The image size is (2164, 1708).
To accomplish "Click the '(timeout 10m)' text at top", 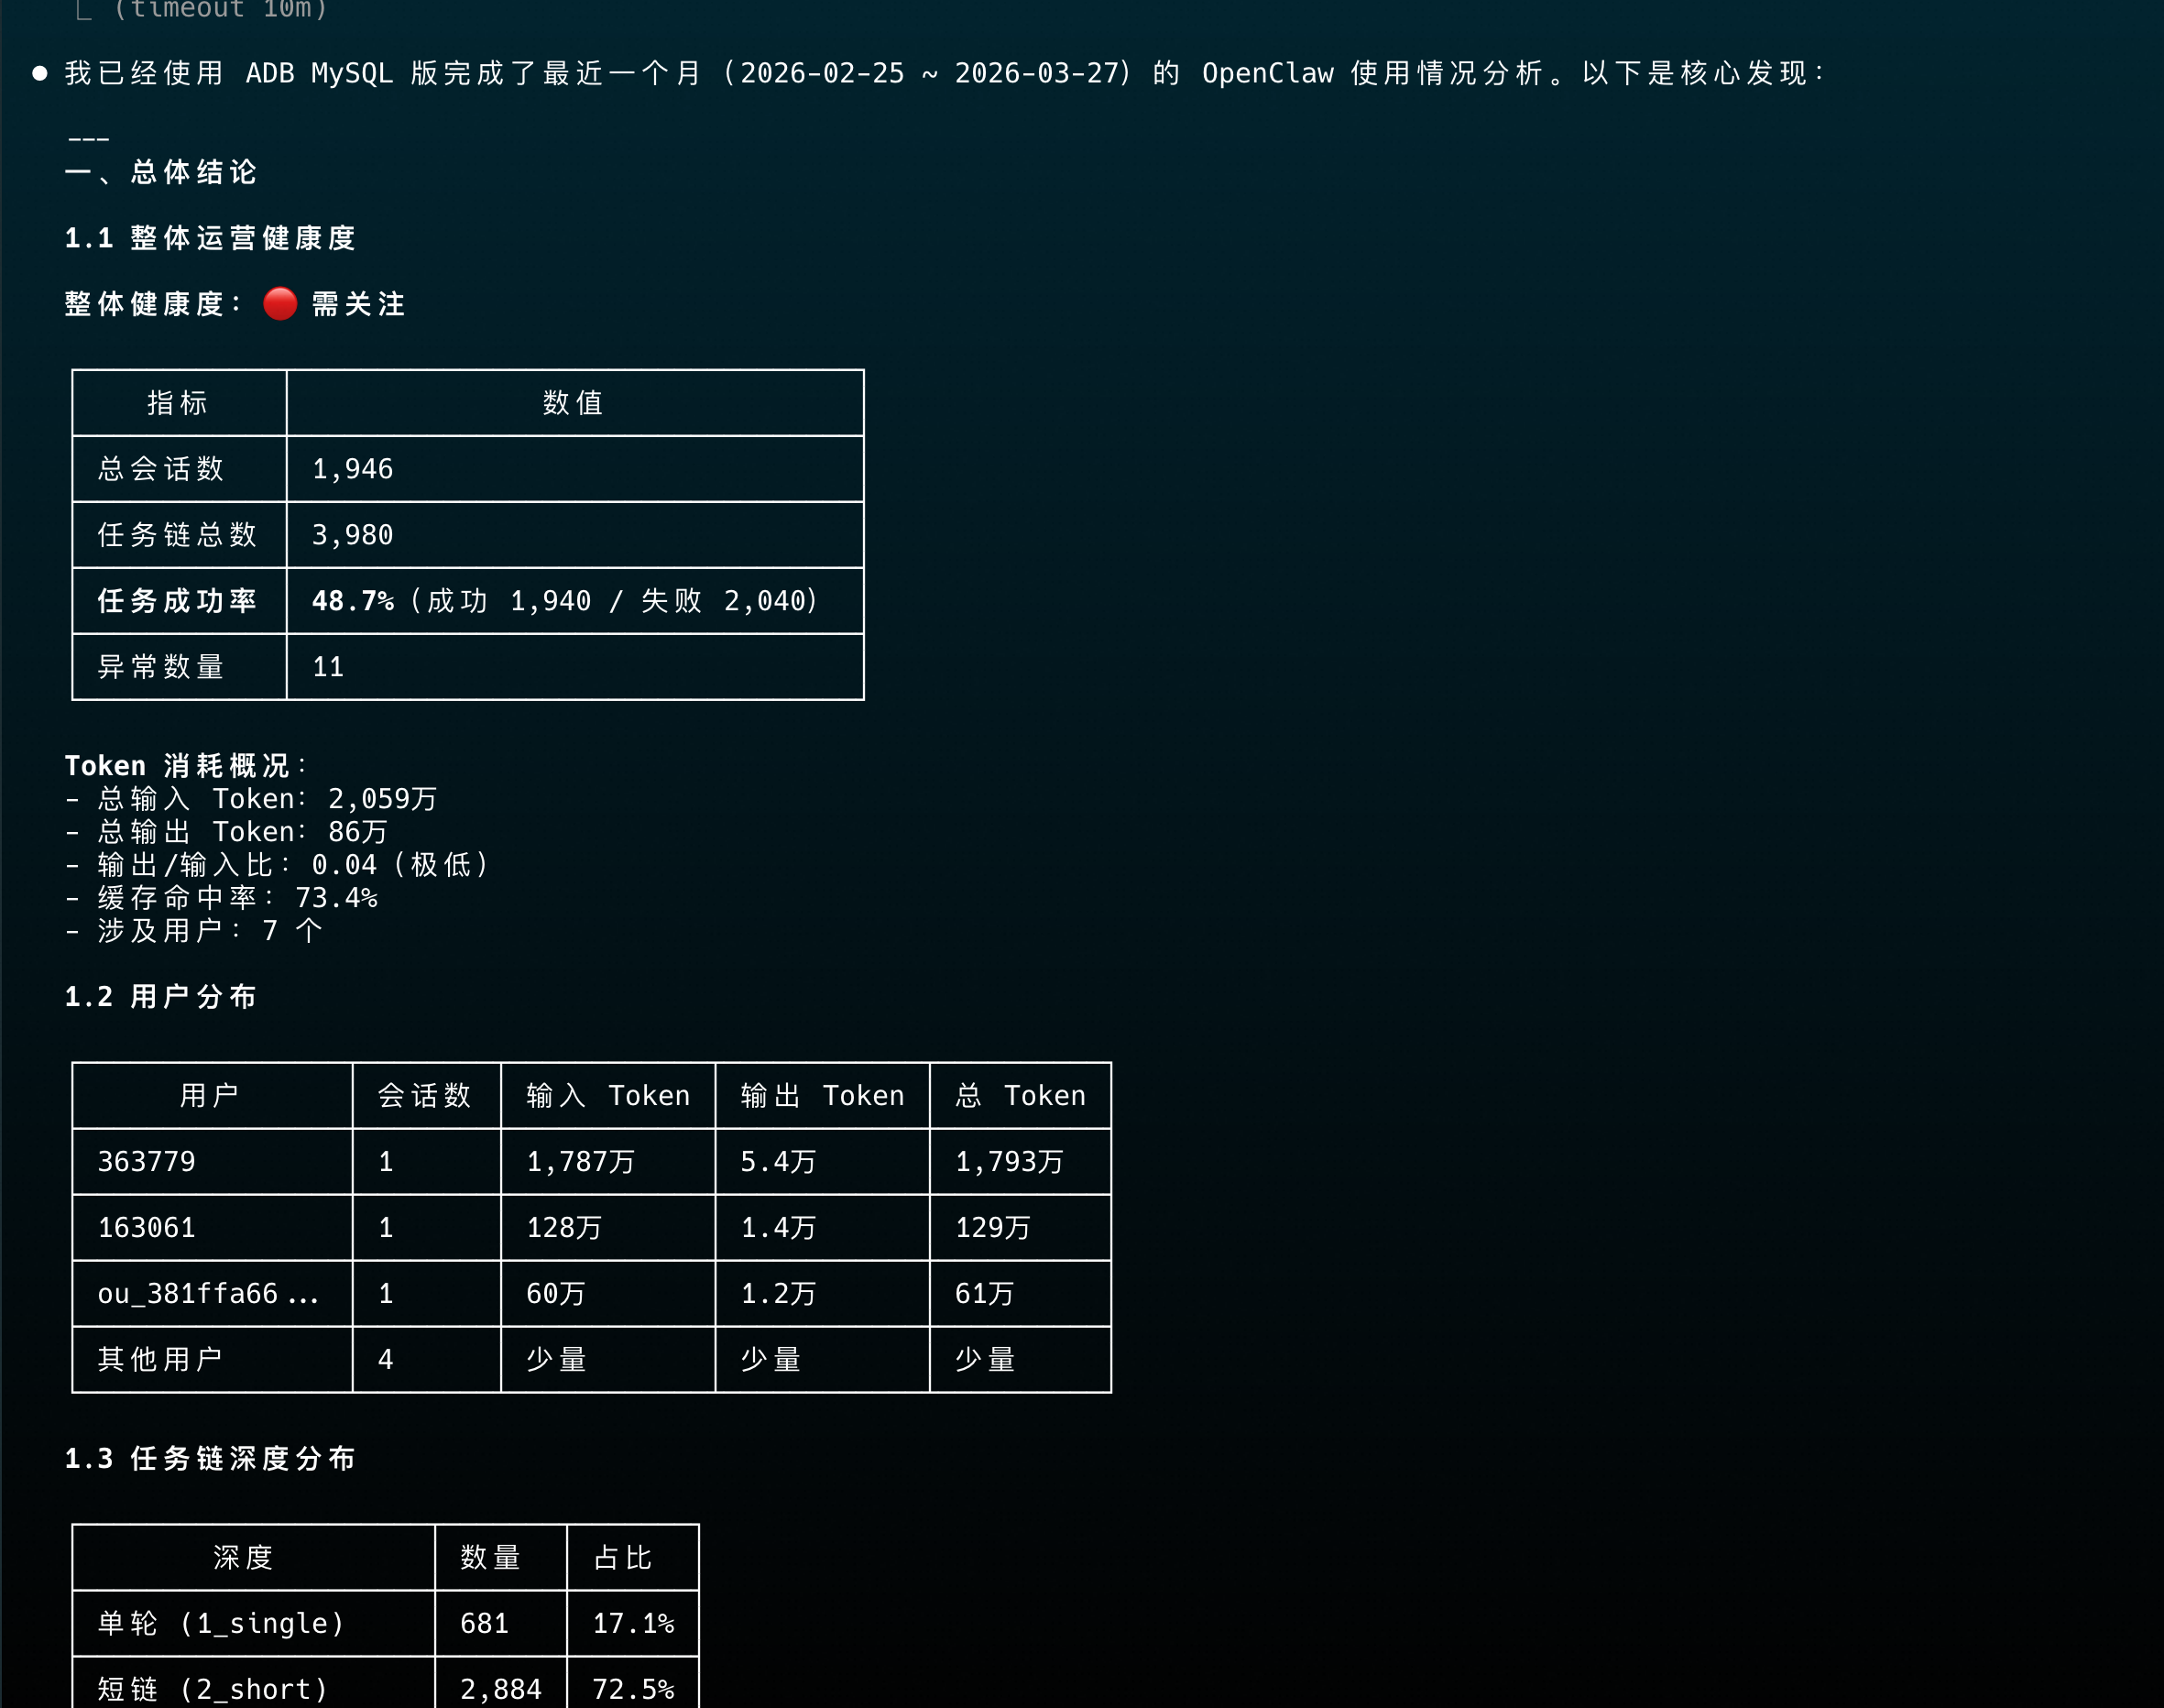I will coord(220,10).
